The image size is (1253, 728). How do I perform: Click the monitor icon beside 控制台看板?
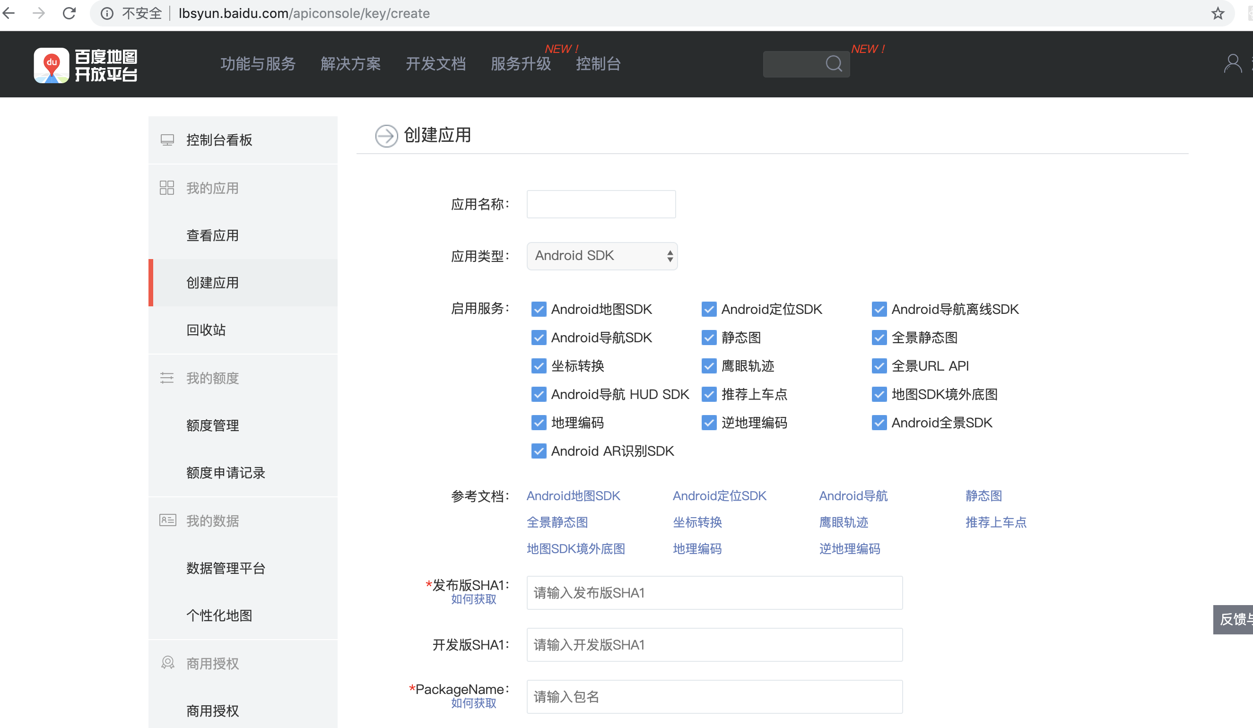click(167, 140)
